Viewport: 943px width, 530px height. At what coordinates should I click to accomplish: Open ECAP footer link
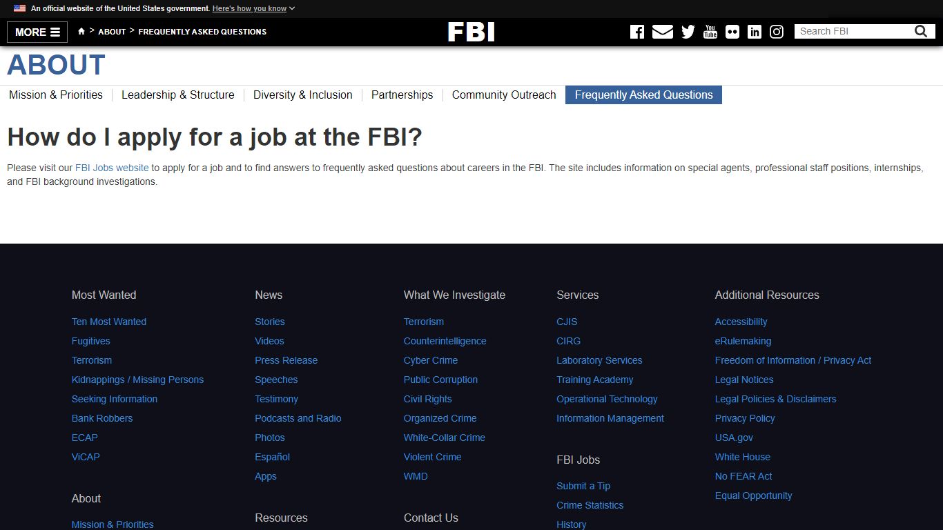click(85, 438)
